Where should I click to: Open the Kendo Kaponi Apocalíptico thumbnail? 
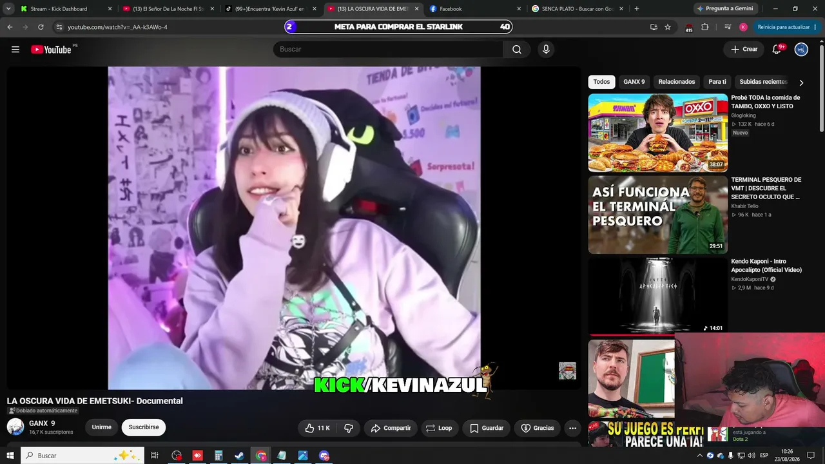[x=658, y=296]
